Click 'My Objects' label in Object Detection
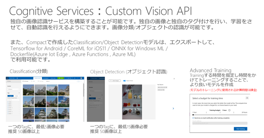The width and height of the screenshot is (264, 138). (160, 85)
